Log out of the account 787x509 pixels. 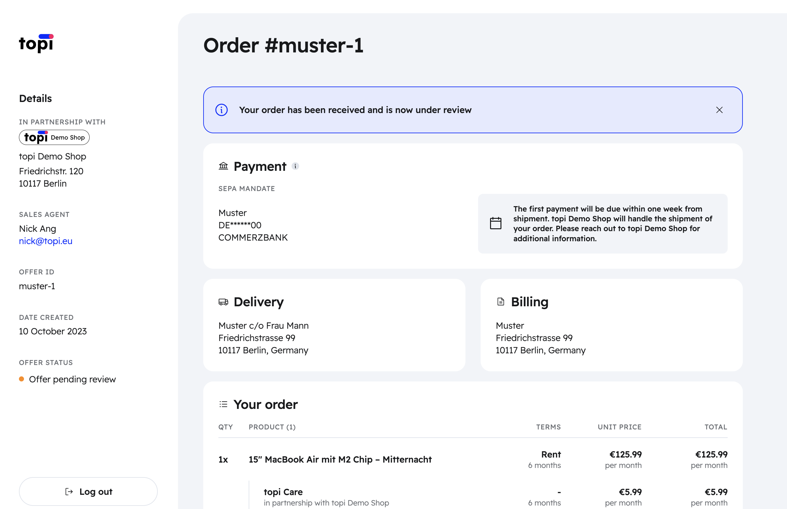pyautogui.click(x=88, y=492)
